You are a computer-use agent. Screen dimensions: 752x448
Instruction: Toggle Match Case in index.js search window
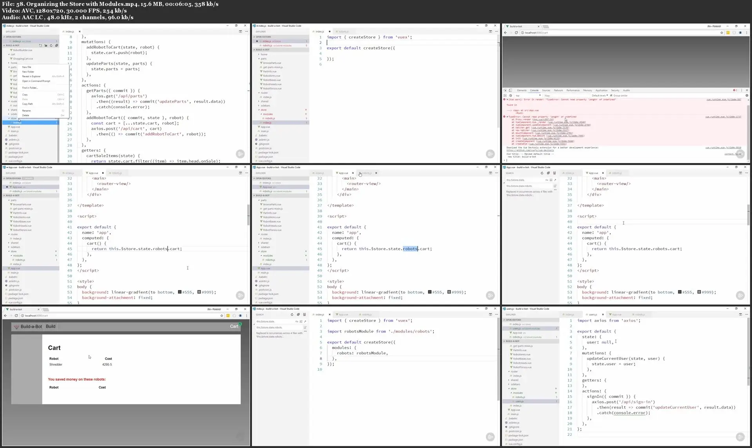pos(297,321)
